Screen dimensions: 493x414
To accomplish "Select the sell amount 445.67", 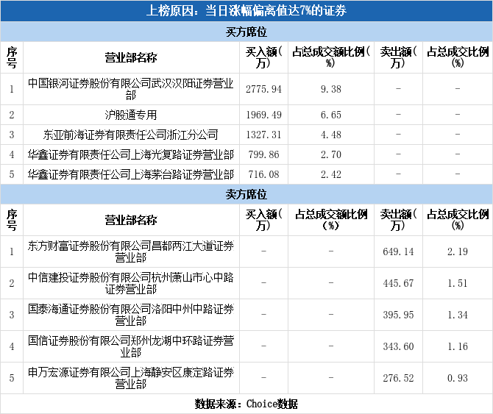I will point(398,283).
